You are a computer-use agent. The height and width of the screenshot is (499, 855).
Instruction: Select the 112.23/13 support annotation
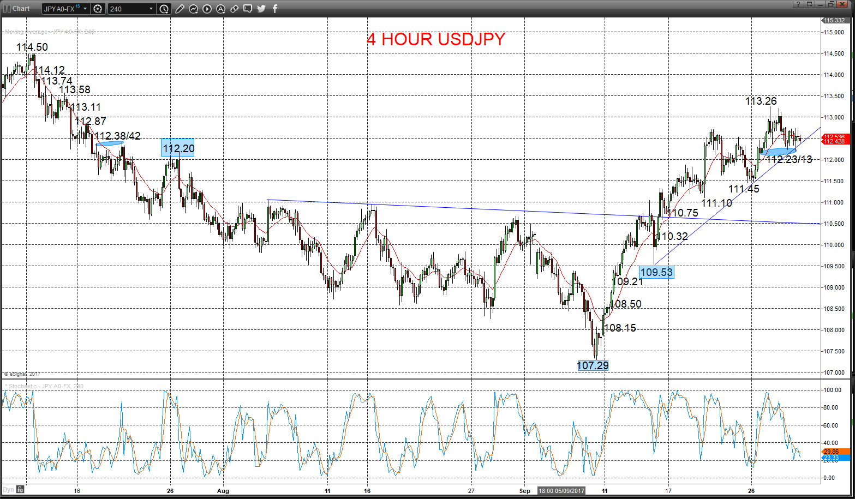click(x=790, y=159)
